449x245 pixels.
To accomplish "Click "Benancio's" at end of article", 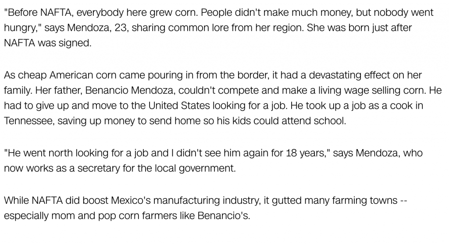I will [x=223, y=216].
